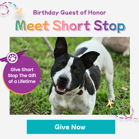Click the winged paw print badge icon
139x139 pixels.
point(12,57)
